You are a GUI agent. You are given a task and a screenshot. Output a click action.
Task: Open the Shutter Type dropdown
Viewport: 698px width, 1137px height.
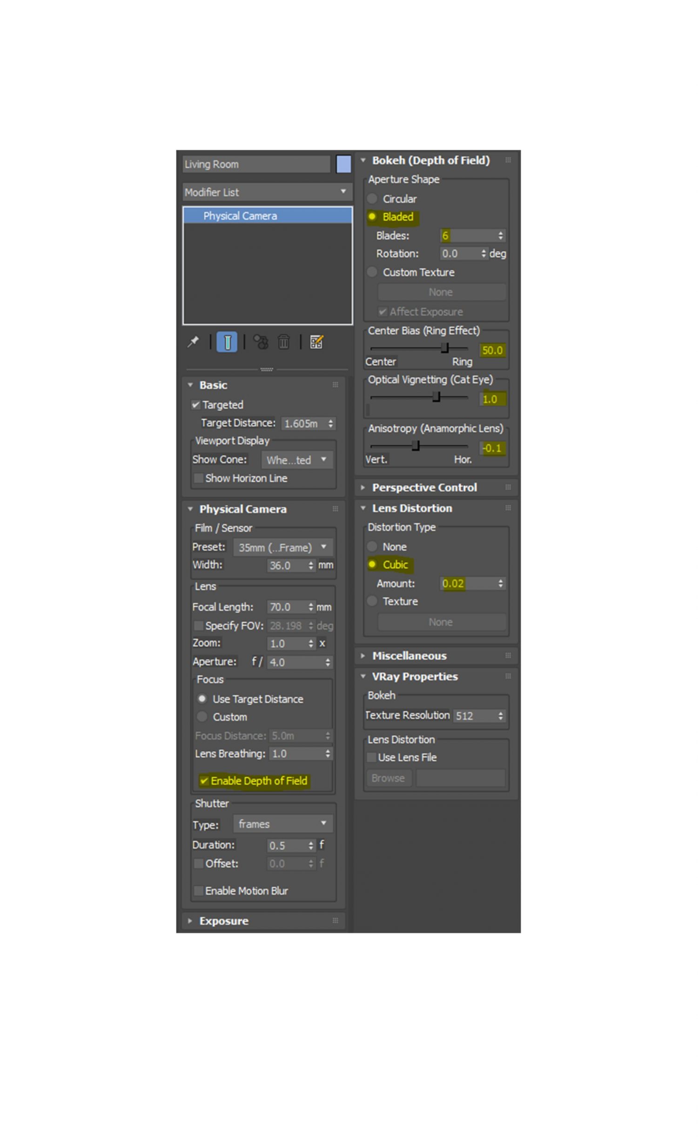click(282, 824)
